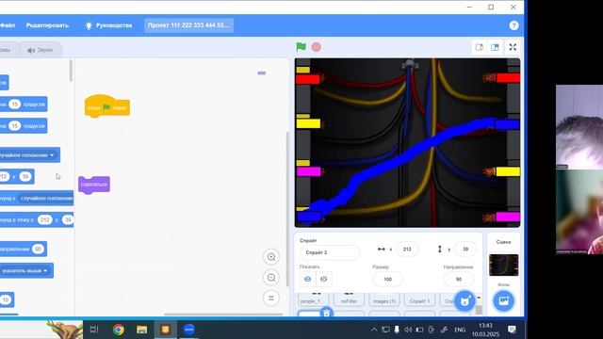This screenshot has height=339, width=603.
Task: Click the Направление field showing 90
Action: [x=459, y=279]
